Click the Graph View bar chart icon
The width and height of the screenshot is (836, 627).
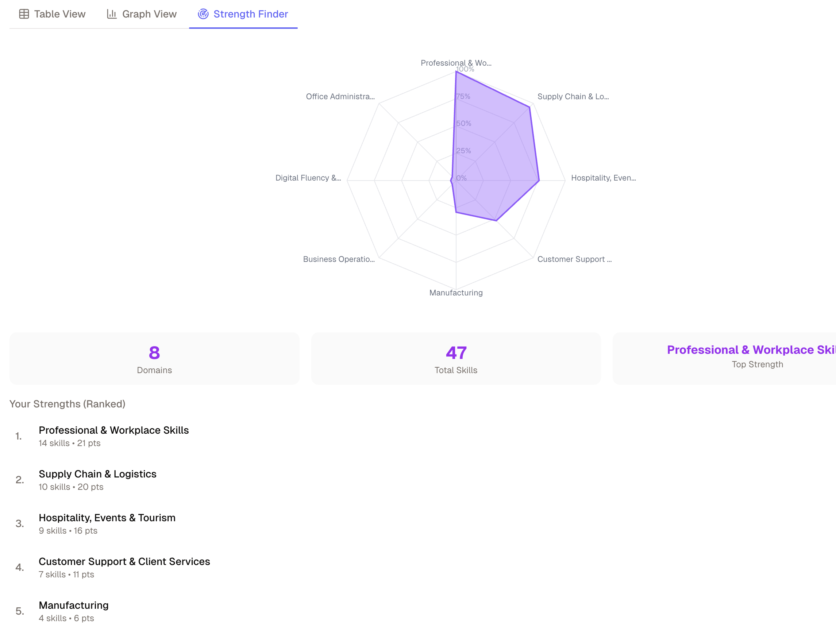(x=112, y=13)
